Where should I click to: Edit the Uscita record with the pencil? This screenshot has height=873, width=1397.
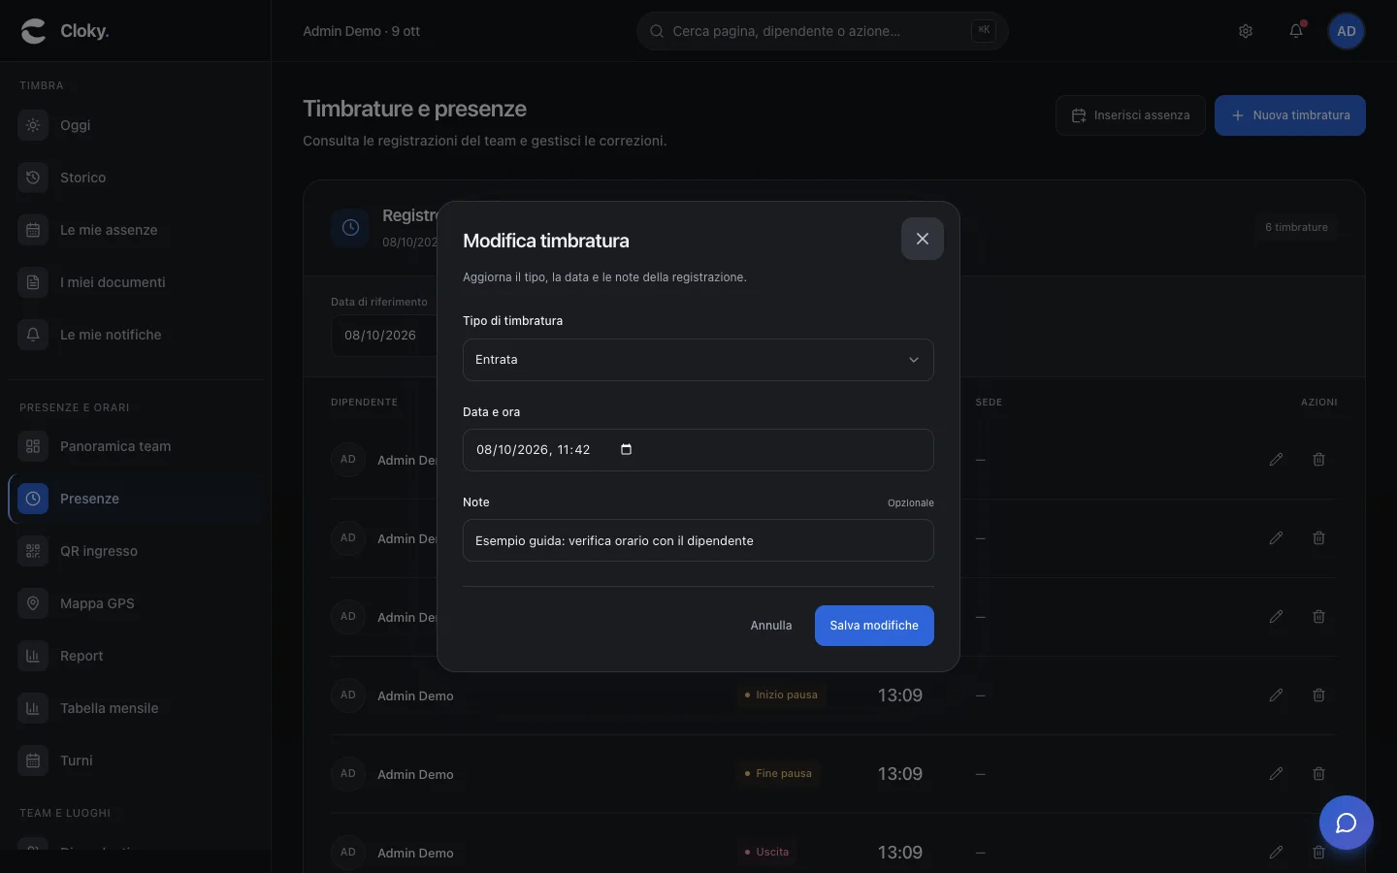(x=1276, y=852)
